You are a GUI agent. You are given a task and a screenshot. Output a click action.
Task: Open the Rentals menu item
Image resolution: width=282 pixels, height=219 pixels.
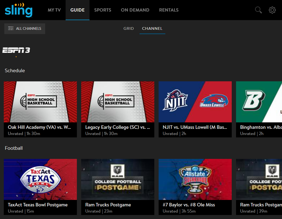[169, 10]
